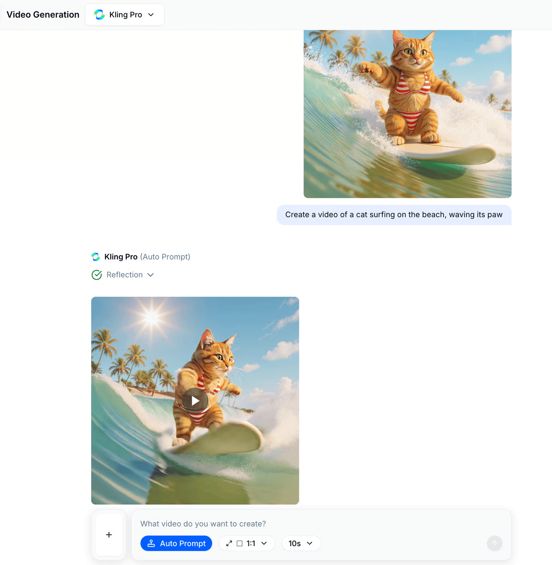This screenshot has width=552, height=565.
Task: Click the send arrow button
Action: (x=495, y=543)
